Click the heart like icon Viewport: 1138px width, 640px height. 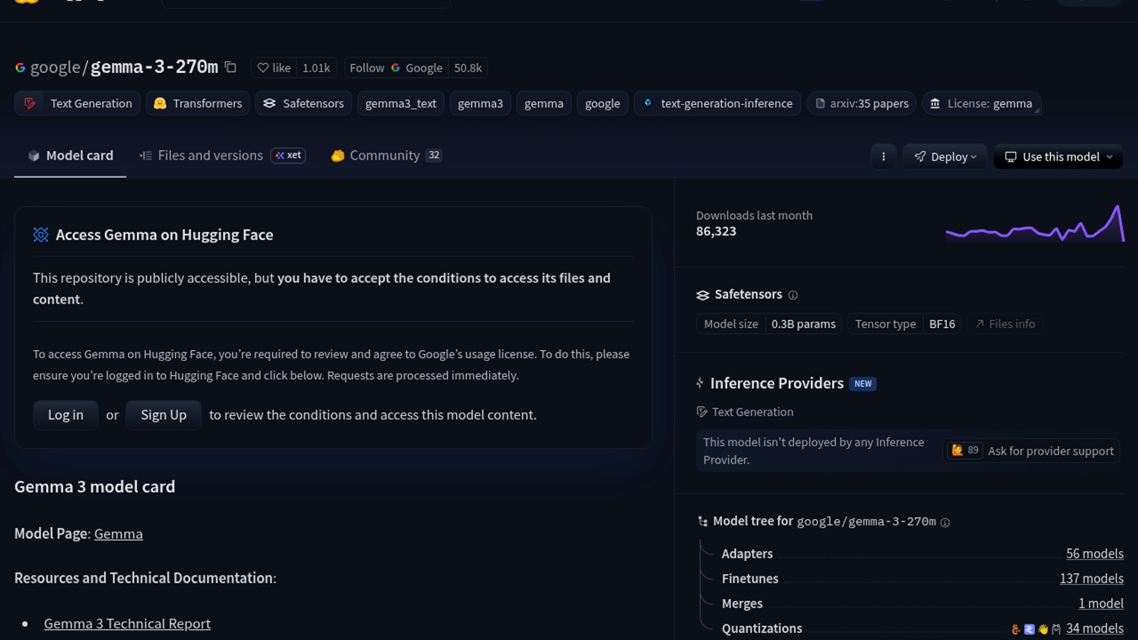click(x=263, y=68)
